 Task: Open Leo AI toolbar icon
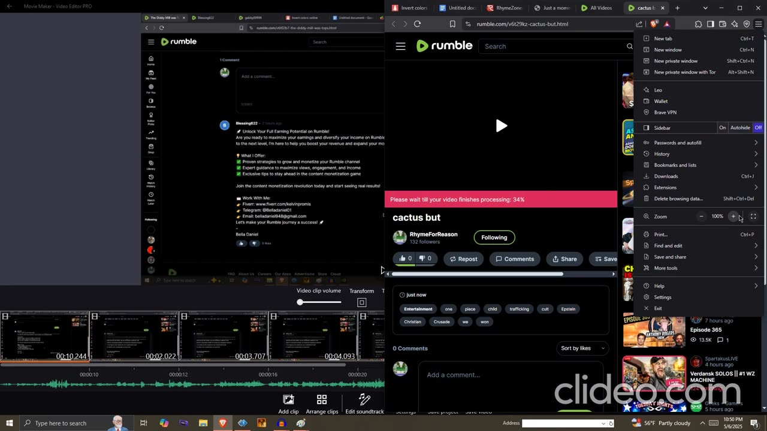click(x=735, y=24)
